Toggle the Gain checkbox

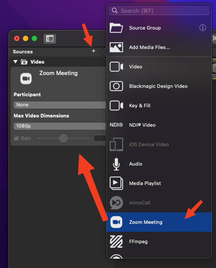pyautogui.click(x=16, y=138)
